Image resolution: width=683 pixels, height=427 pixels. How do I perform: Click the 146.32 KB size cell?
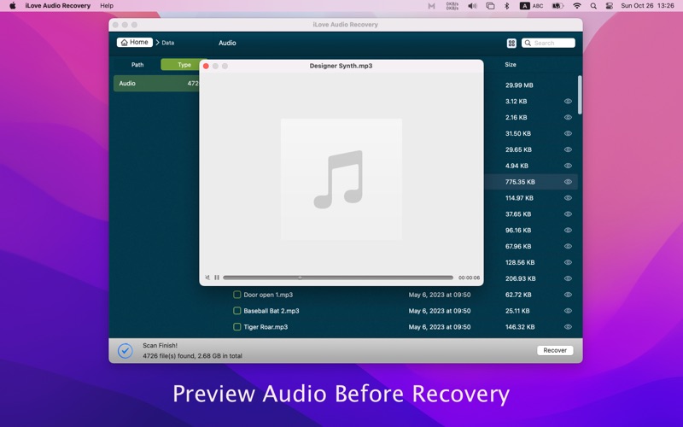pos(520,327)
